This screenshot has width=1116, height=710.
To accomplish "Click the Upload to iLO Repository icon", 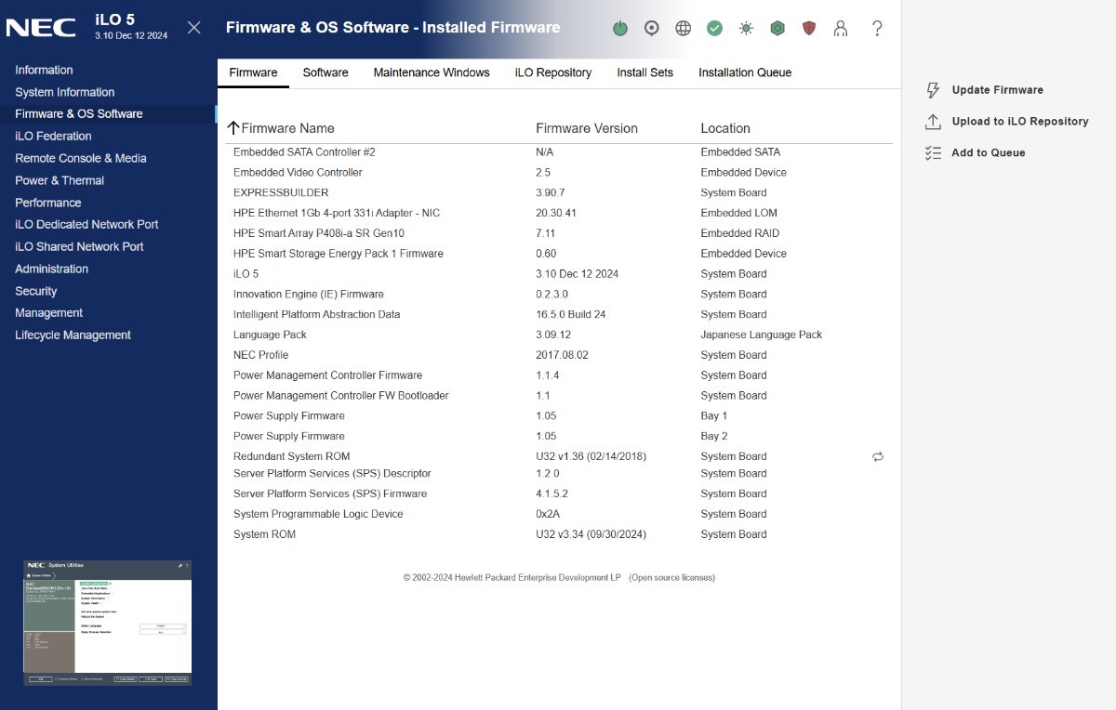I will point(933,122).
